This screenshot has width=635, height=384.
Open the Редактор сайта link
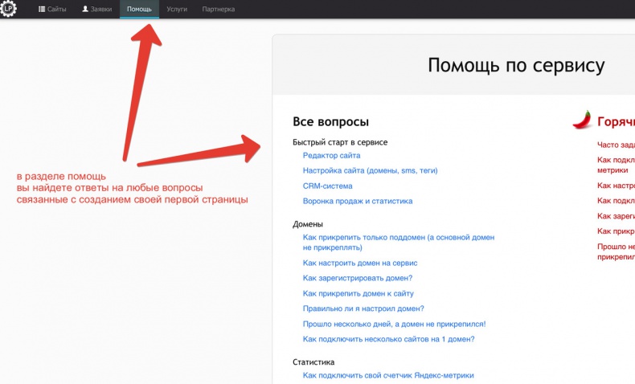tap(331, 155)
